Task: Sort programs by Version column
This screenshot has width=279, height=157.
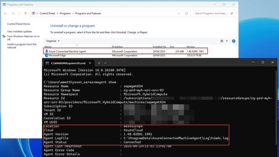Action: tap(191, 47)
